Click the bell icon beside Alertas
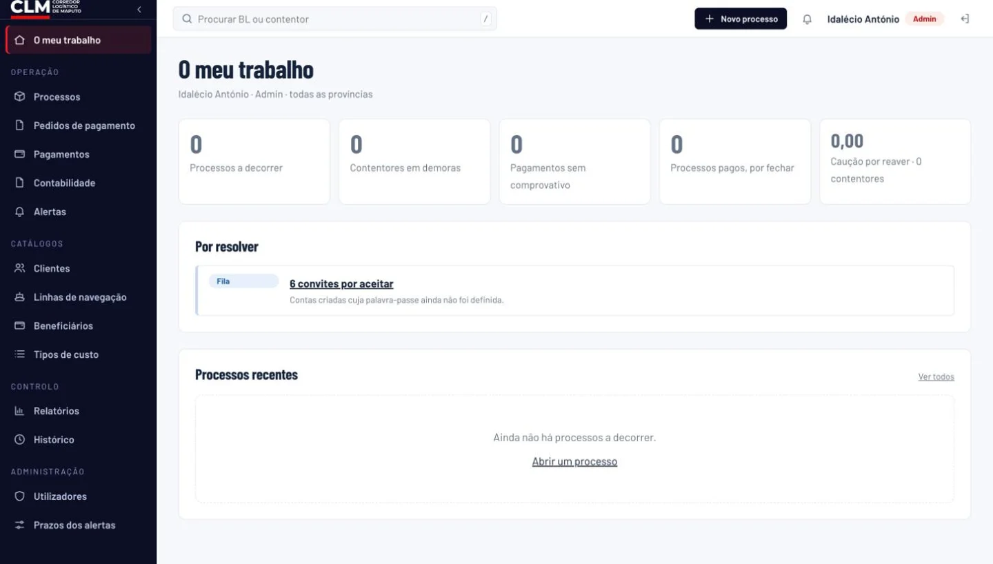Viewport: 993px width, 564px height. pos(19,212)
